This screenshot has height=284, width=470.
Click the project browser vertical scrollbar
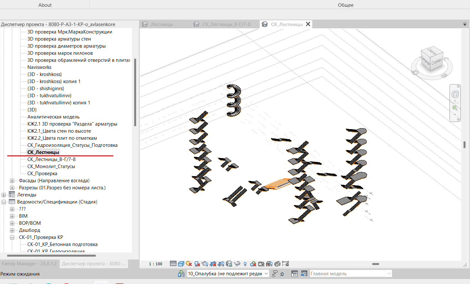pos(135,92)
